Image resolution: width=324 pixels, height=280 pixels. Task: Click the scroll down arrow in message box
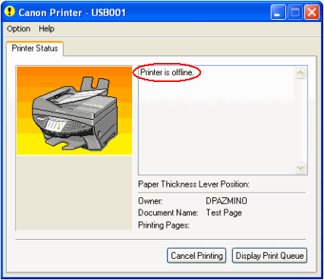pos(300,168)
